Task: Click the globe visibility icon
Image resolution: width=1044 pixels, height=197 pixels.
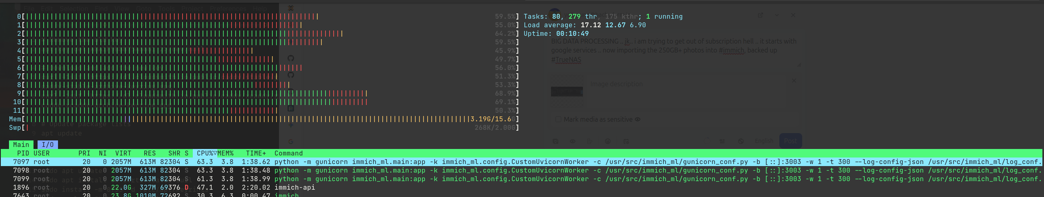Action: pyautogui.click(x=741, y=141)
